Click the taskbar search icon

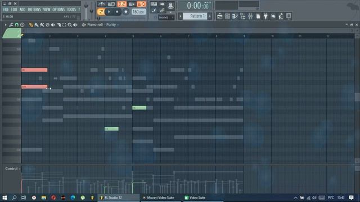coord(14,198)
